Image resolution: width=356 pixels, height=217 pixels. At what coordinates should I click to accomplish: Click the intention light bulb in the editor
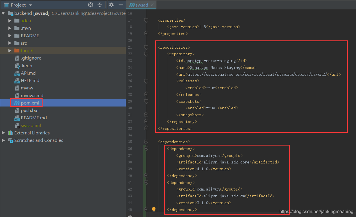point(154,209)
